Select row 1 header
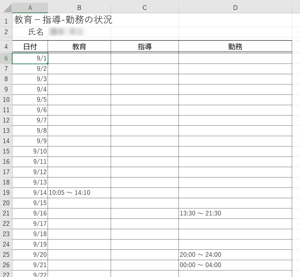 [6, 21]
